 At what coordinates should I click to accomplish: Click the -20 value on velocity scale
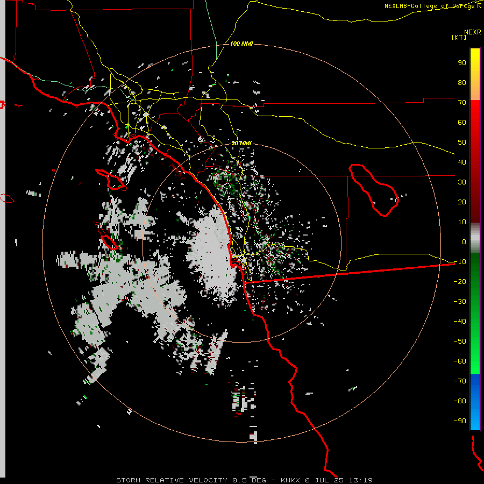(460, 281)
